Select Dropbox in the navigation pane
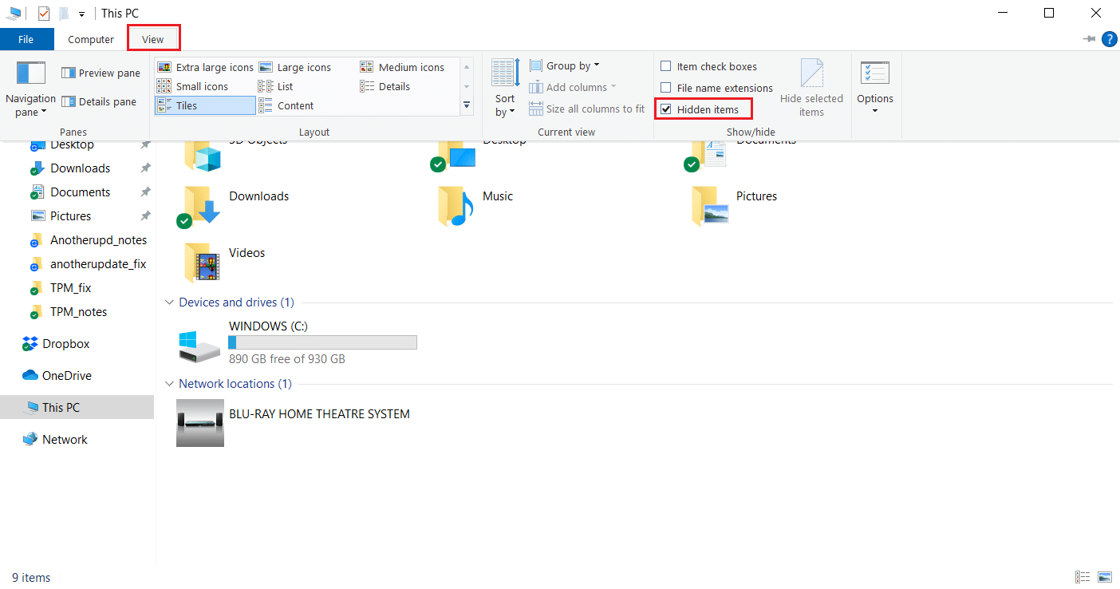This screenshot has height=589, width=1120. [x=65, y=344]
